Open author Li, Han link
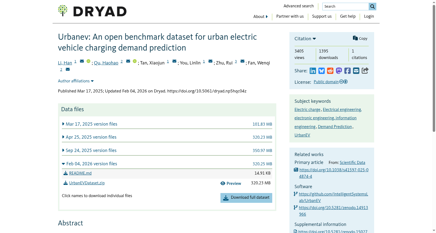The height and width of the screenshot is (233, 436). pos(65,63)
